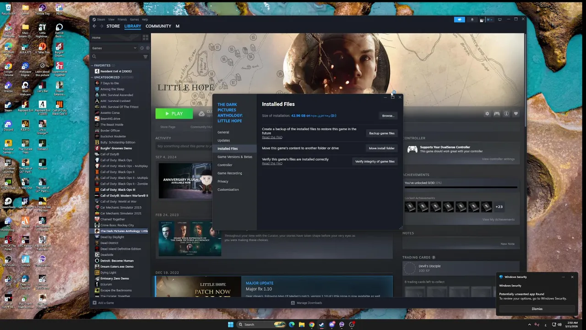Switch to the STORE tab

point(113,26)
